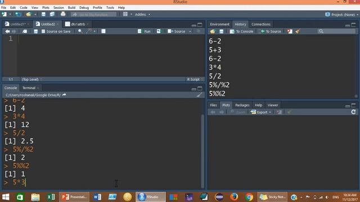The width and height of the screenshot is (360, 202).
Task: Click the Open File folder icon
Action: [x=29, y=14]
